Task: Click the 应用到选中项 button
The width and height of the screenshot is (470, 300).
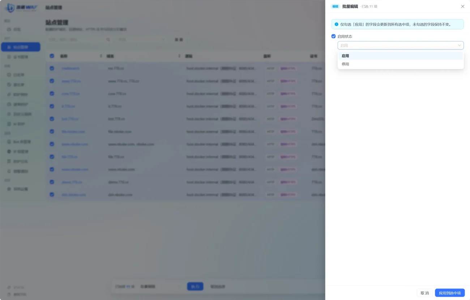Action: (450, 293)
